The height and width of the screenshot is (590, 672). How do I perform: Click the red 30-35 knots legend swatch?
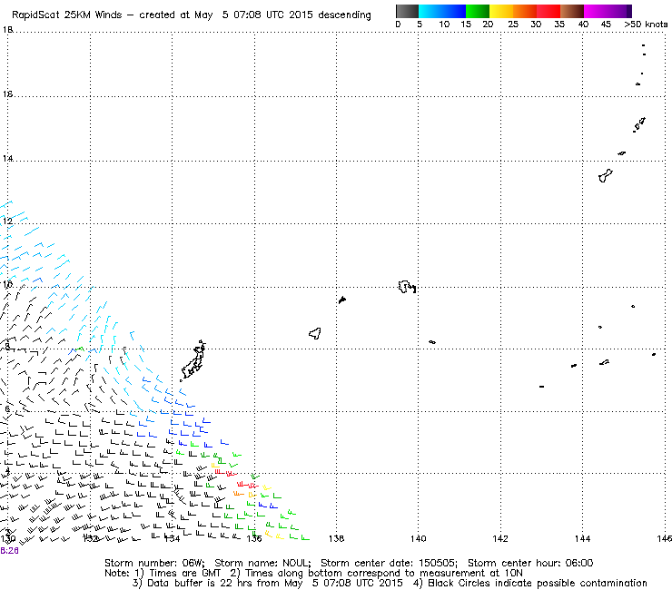pyautogui.click(x=548, y=11)
